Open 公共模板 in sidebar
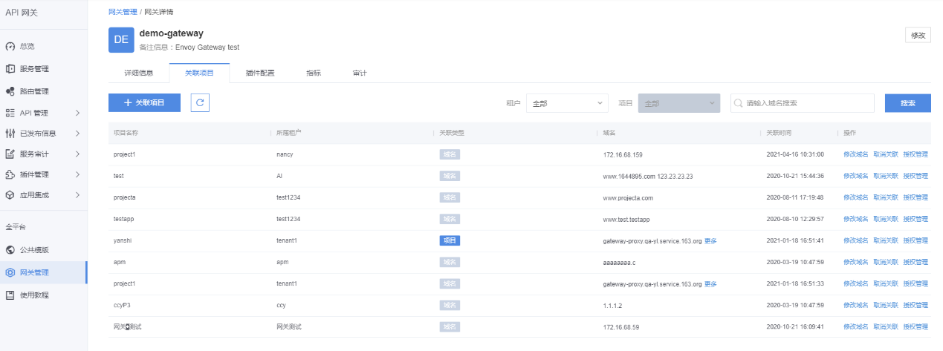The width and height of the screenshot is (943, 351). (33, 250)
